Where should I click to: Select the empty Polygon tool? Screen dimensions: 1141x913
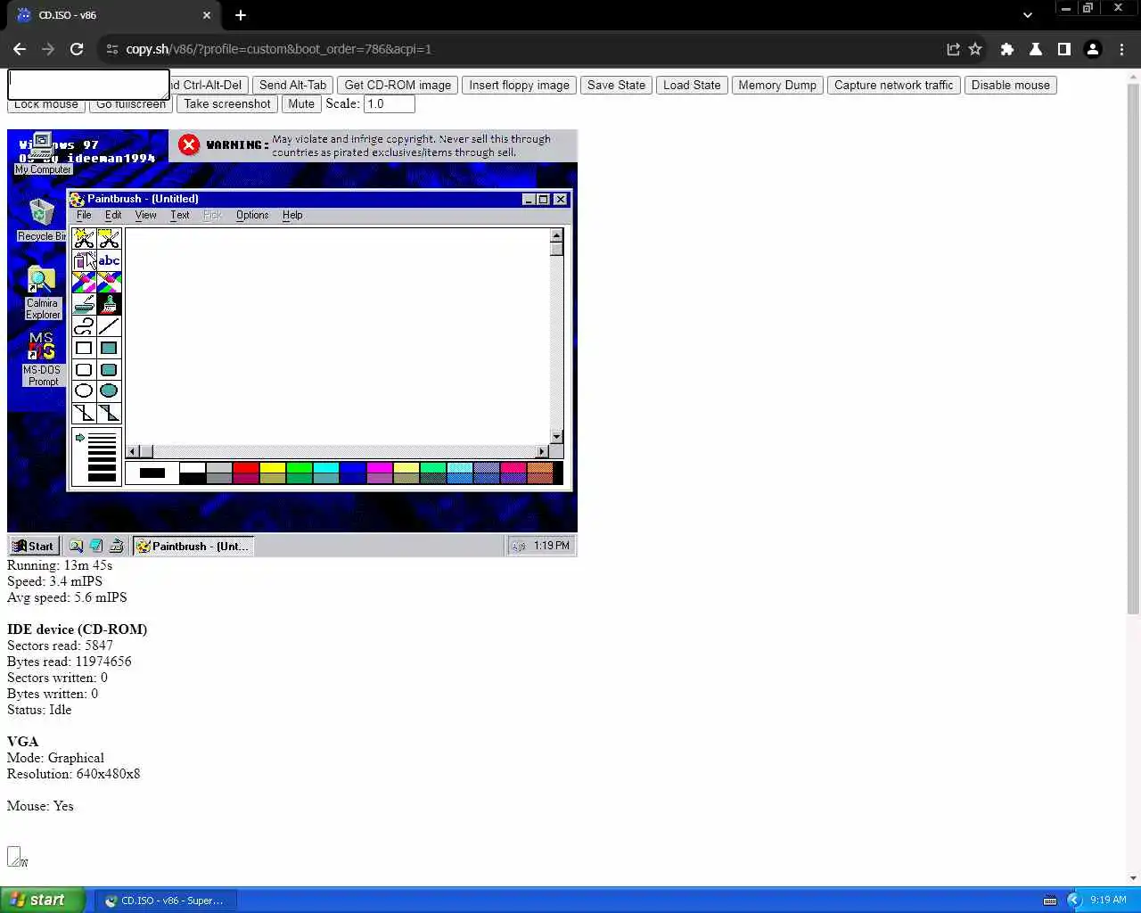coord(84,413)
